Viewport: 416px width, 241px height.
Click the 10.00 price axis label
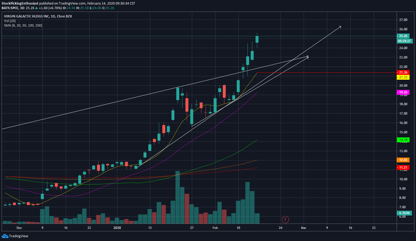pos(403,179)
